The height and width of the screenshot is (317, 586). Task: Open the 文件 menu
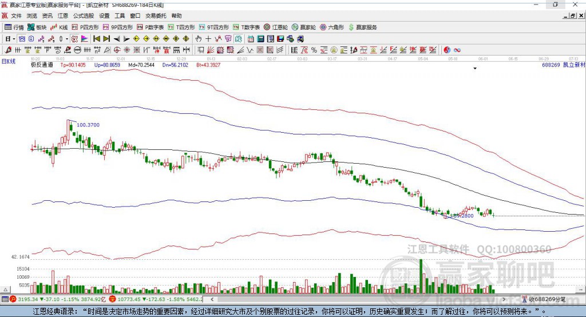click(x=17, y=15)
